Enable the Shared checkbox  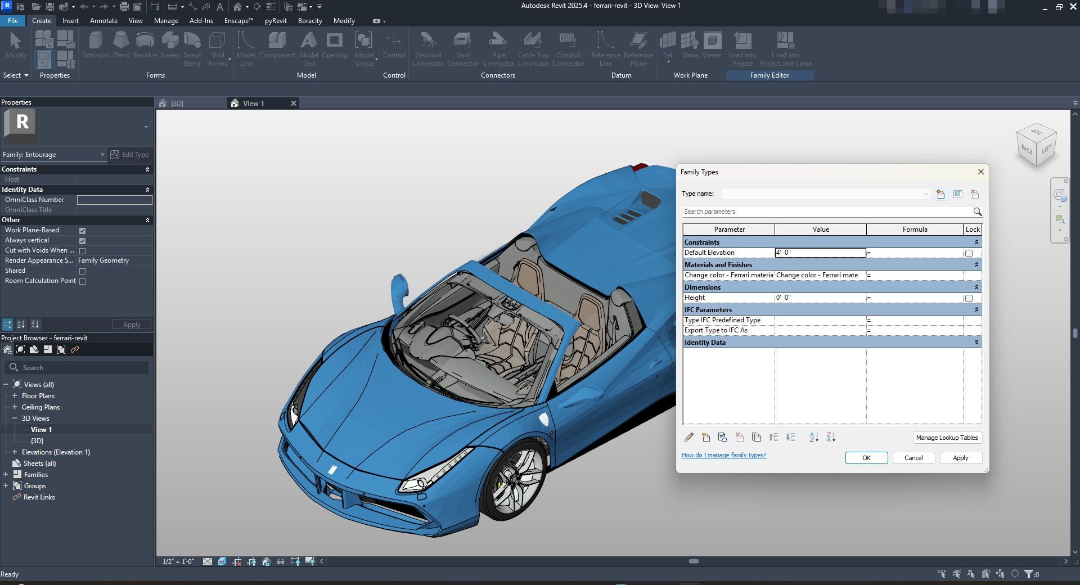pos(83,271)
